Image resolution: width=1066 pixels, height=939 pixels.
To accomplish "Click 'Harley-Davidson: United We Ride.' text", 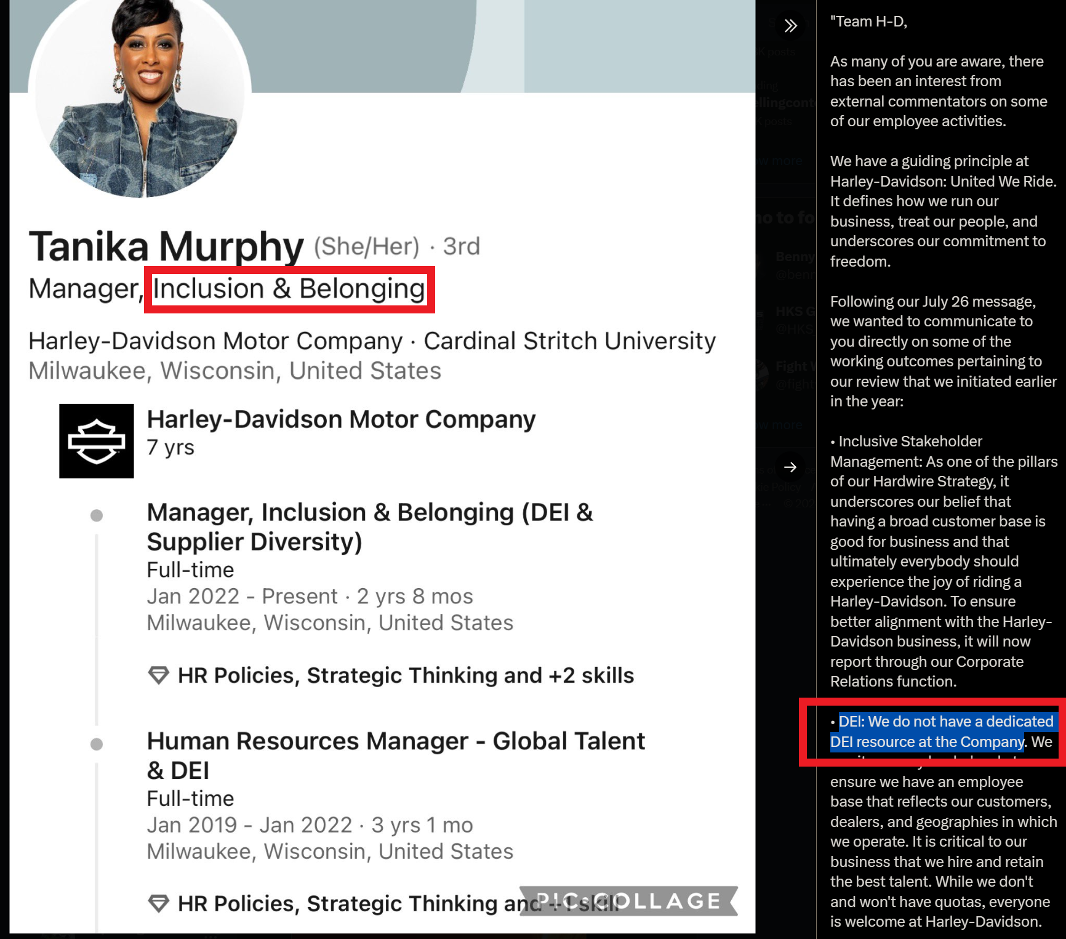I will click(943, 182).
